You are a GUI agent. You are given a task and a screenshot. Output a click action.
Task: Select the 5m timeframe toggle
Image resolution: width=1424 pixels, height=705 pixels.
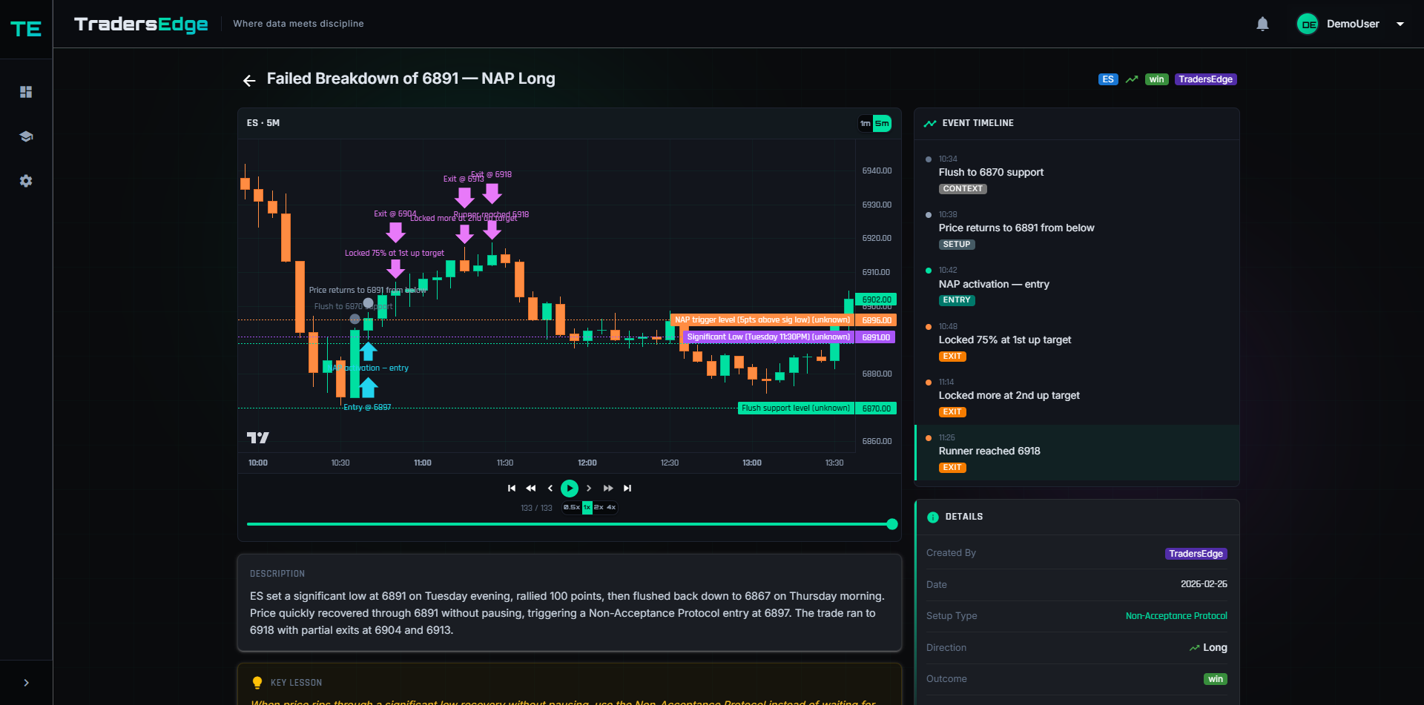[x=882, y=124]
